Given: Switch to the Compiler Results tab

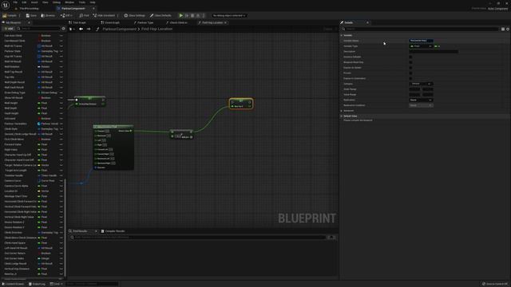Looking at the screenshot, I should pos(113,231).
